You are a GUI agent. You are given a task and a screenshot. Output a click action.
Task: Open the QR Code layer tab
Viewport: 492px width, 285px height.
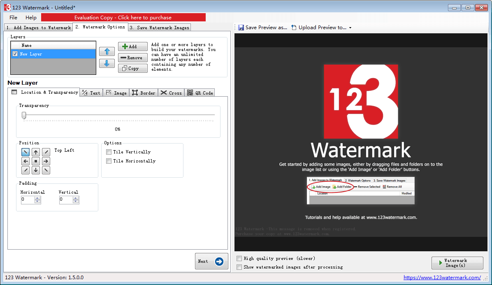tap(200, 93)
